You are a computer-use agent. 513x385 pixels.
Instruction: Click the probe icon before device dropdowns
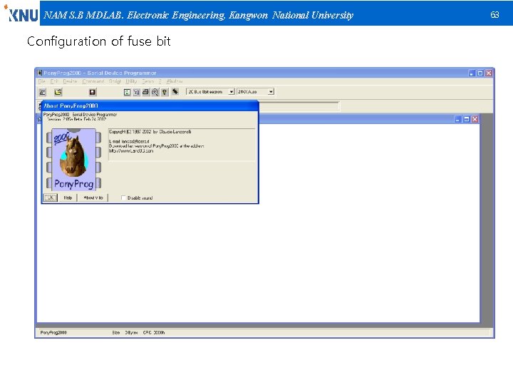pos(175,91)
